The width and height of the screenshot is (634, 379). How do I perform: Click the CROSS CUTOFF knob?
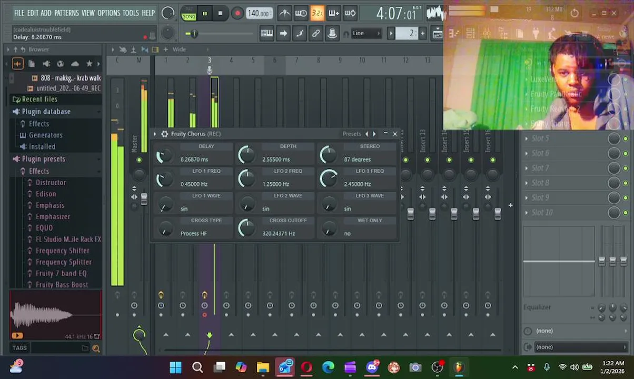coord(246,228)
